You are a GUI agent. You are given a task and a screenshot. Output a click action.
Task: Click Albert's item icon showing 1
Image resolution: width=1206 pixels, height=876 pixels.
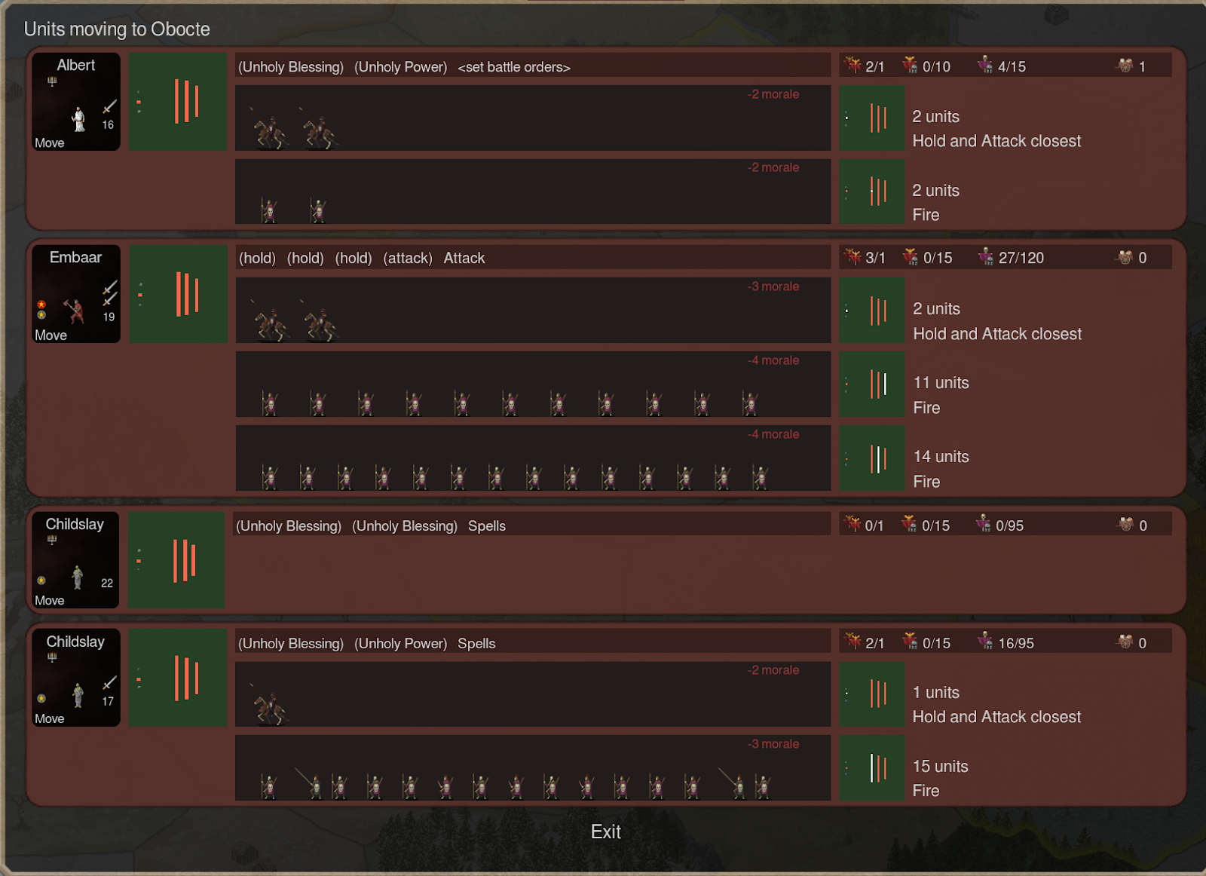(1125, 66)
